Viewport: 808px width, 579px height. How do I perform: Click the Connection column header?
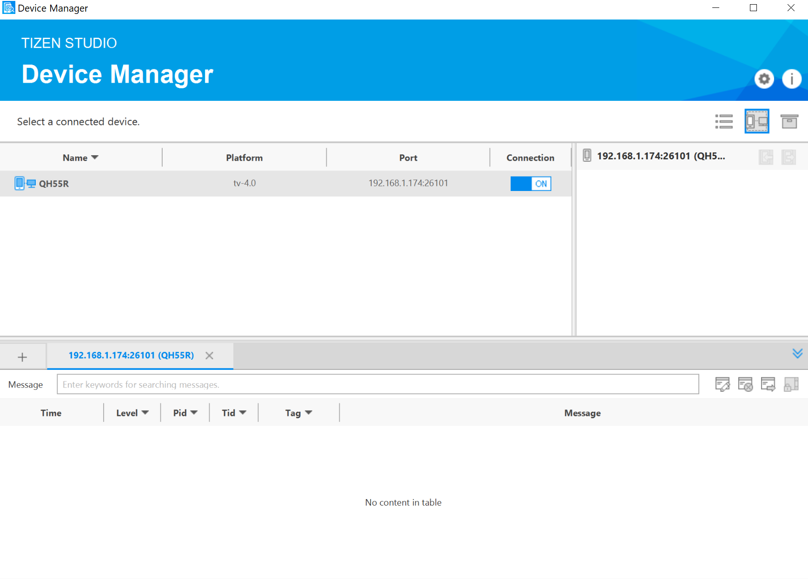coord(530,158)
